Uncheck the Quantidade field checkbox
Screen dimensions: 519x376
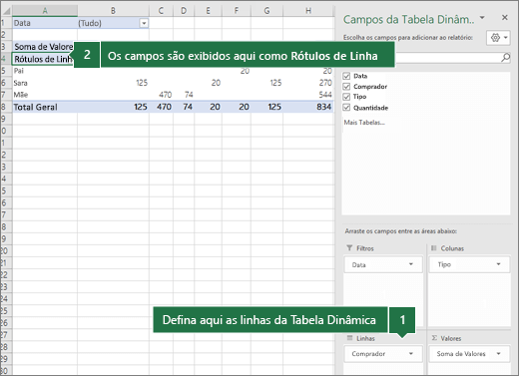346,108
